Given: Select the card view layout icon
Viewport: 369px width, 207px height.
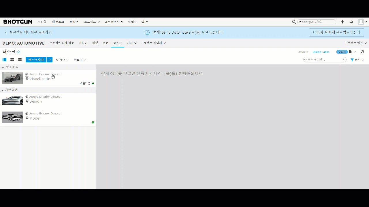Looking at the screenshot, I should point(12,60).
